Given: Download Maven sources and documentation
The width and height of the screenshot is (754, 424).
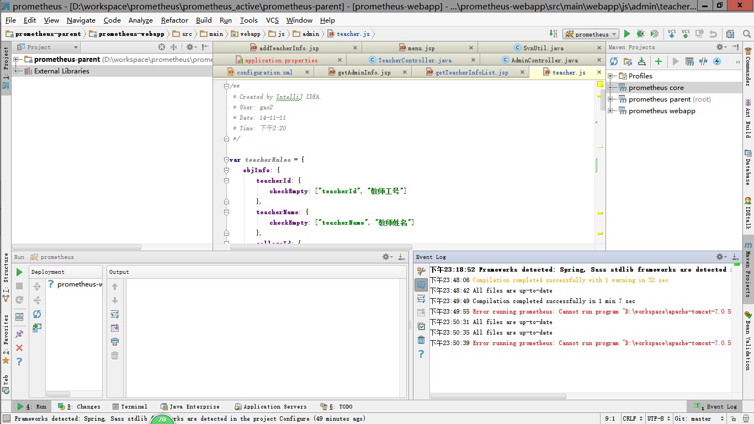Looking at the screenshot, I should (x=641, y=61).
